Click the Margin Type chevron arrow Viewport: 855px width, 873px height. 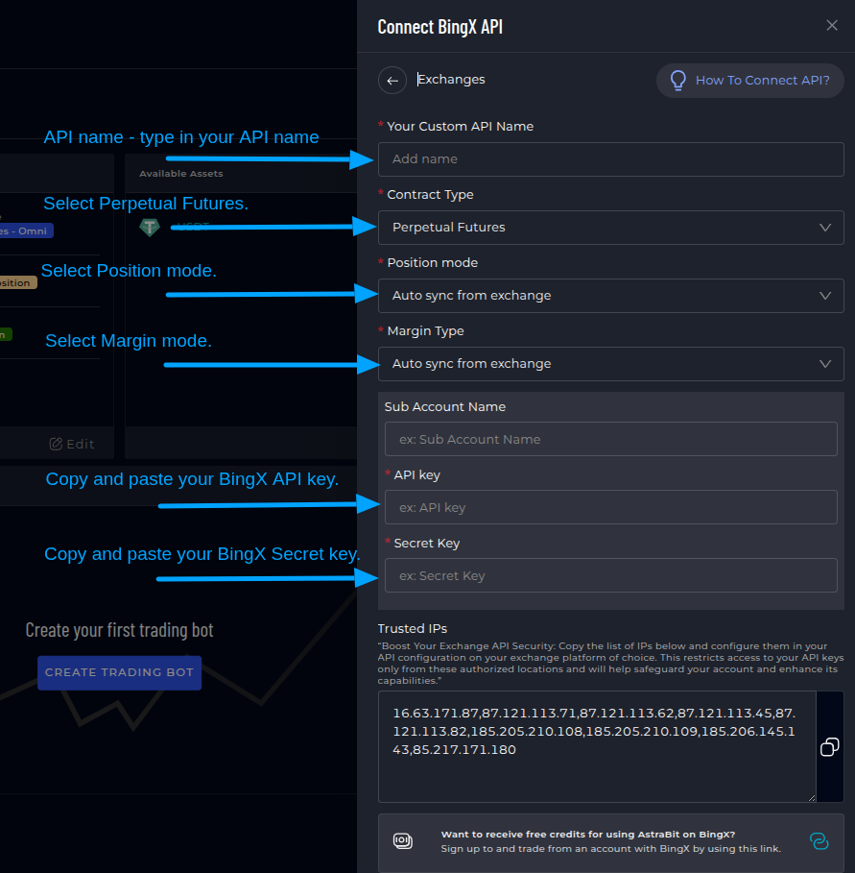(825, 364)
